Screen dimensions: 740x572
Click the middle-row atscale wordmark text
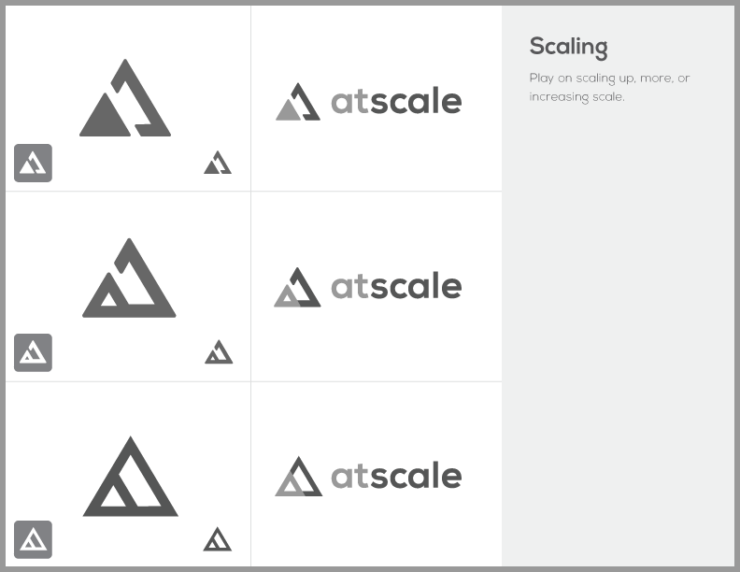(x=396, y=285)
